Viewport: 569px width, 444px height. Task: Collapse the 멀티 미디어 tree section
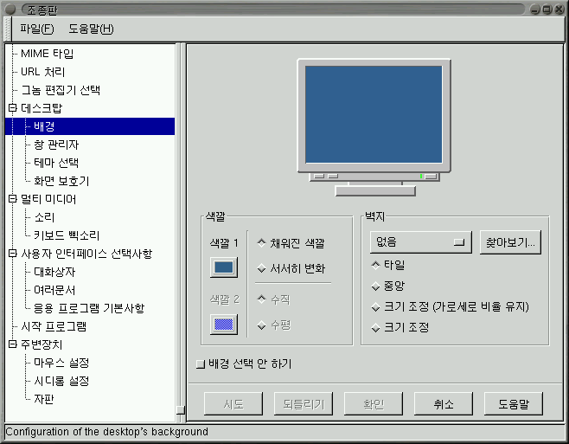point(12,199)
